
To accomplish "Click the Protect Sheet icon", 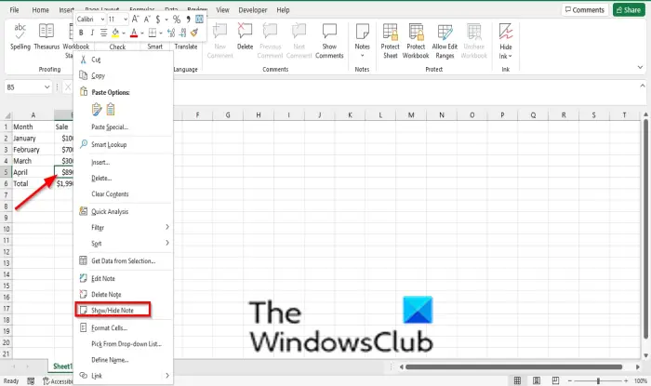I will coord(390,32).
